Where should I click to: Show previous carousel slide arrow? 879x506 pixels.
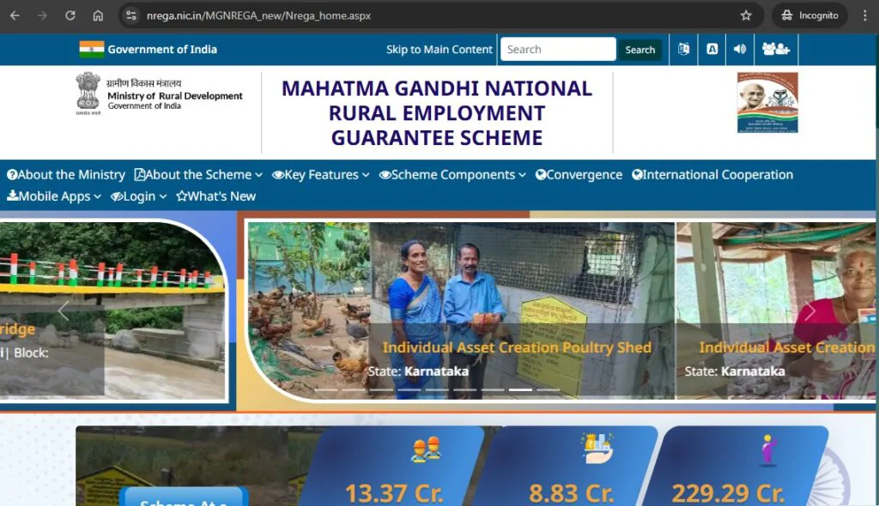(64, 310)
